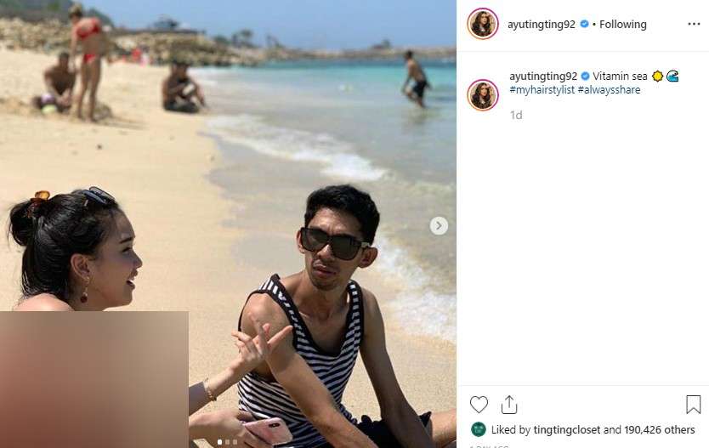Click ayutingting92 username in caption
Screen dimensions: 709x448
tap(543, 77)
